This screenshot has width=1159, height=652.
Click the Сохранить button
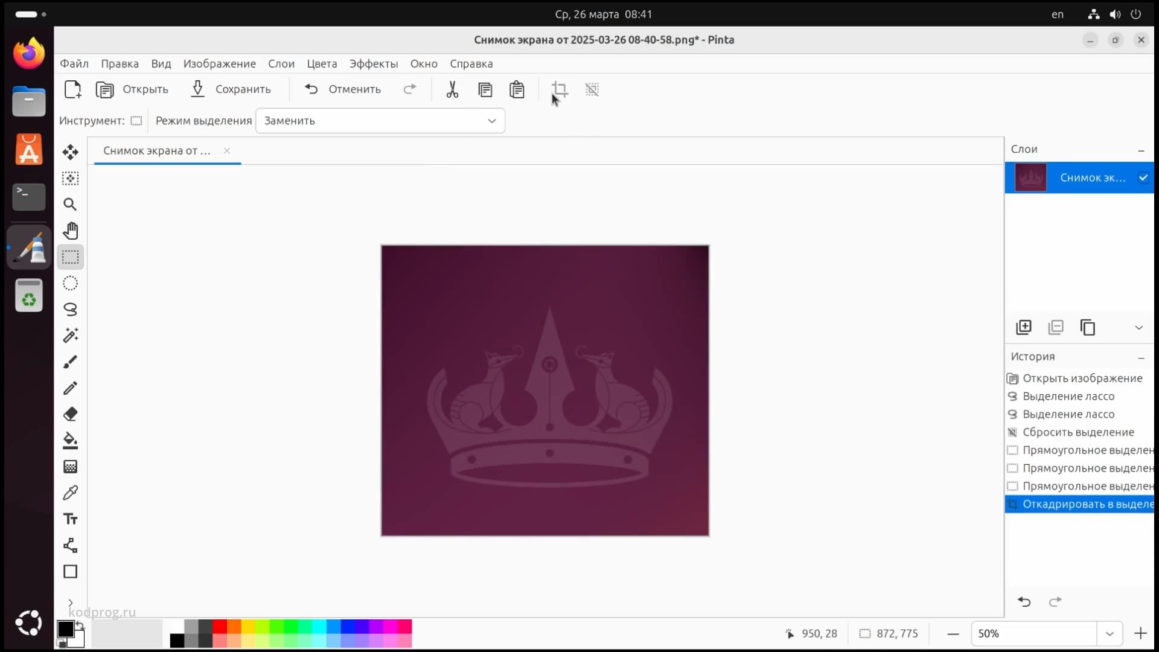pyautogui.click(x=231, y=89)
